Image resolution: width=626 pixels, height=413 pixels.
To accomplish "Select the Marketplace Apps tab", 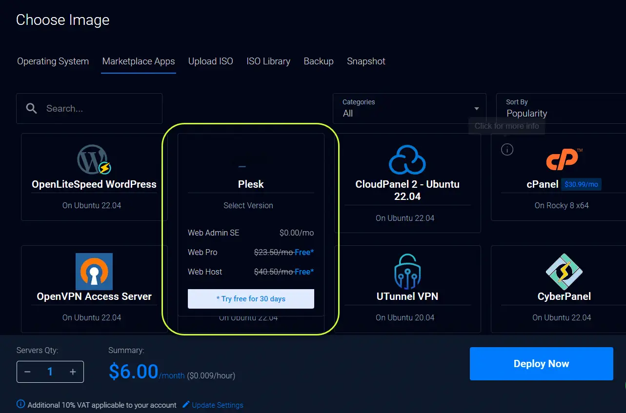I will point(139,61).
